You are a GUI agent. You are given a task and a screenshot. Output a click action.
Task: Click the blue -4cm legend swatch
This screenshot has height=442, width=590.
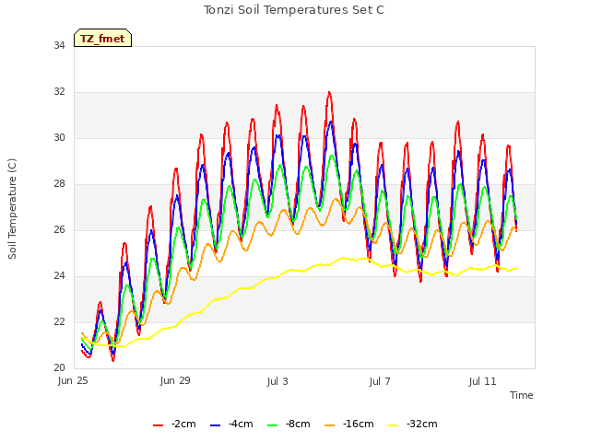[x=215, y=425]
